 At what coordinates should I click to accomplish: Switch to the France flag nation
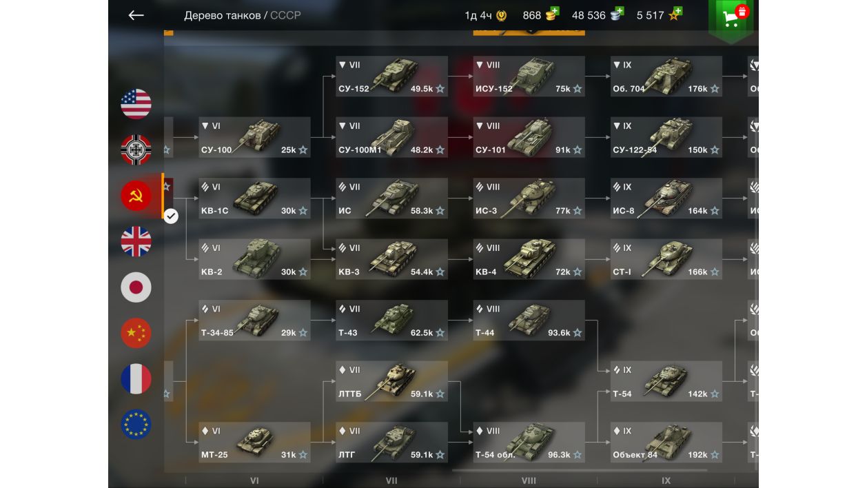pyautogui.click(x=136, y=378)
